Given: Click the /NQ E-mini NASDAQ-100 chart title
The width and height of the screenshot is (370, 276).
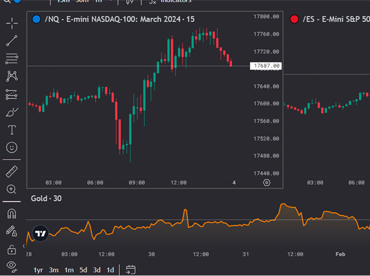Looking at the screenshot, I should click(x=120, y=19).
